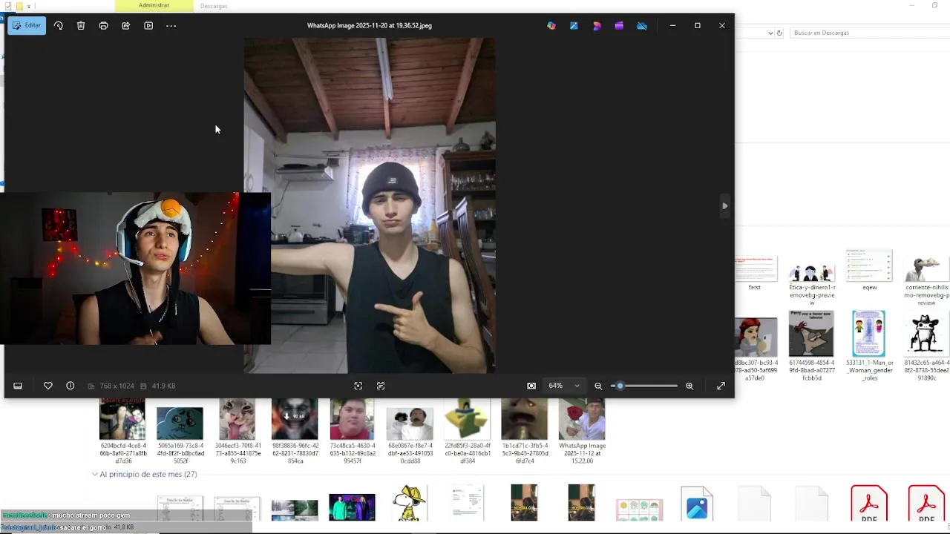950x534 pixels.
Task: Mark image as favorite with heart icon
Action: [x=47, y=386]
